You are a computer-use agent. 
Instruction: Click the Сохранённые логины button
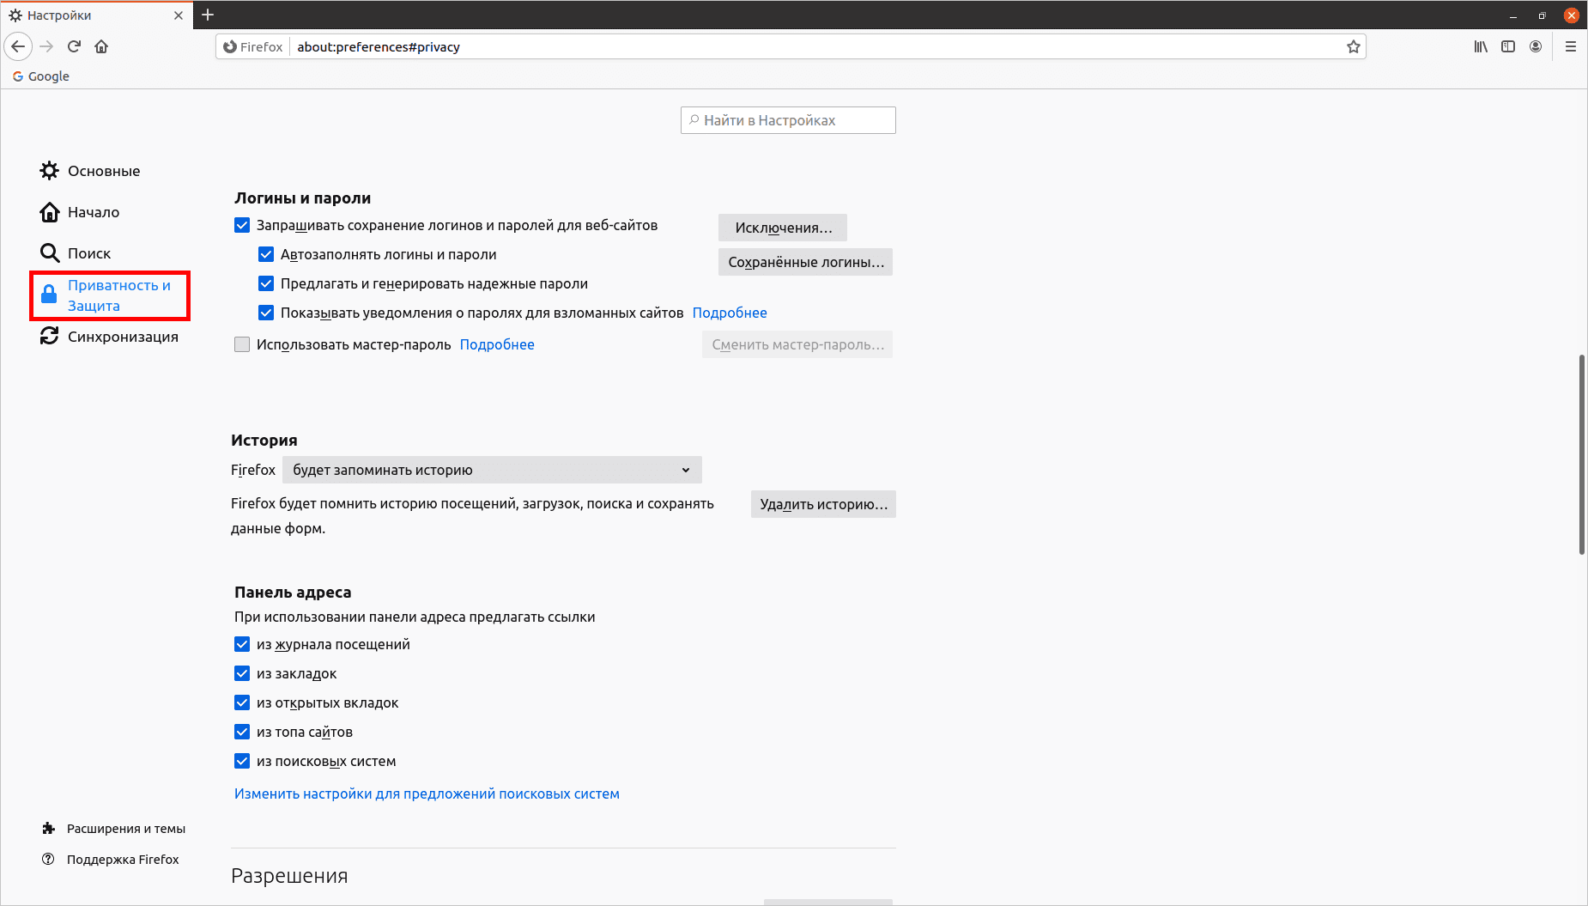pos(805,262)
